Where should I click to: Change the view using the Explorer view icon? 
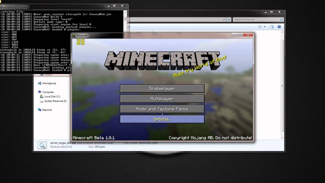click(x=260, y=27)
